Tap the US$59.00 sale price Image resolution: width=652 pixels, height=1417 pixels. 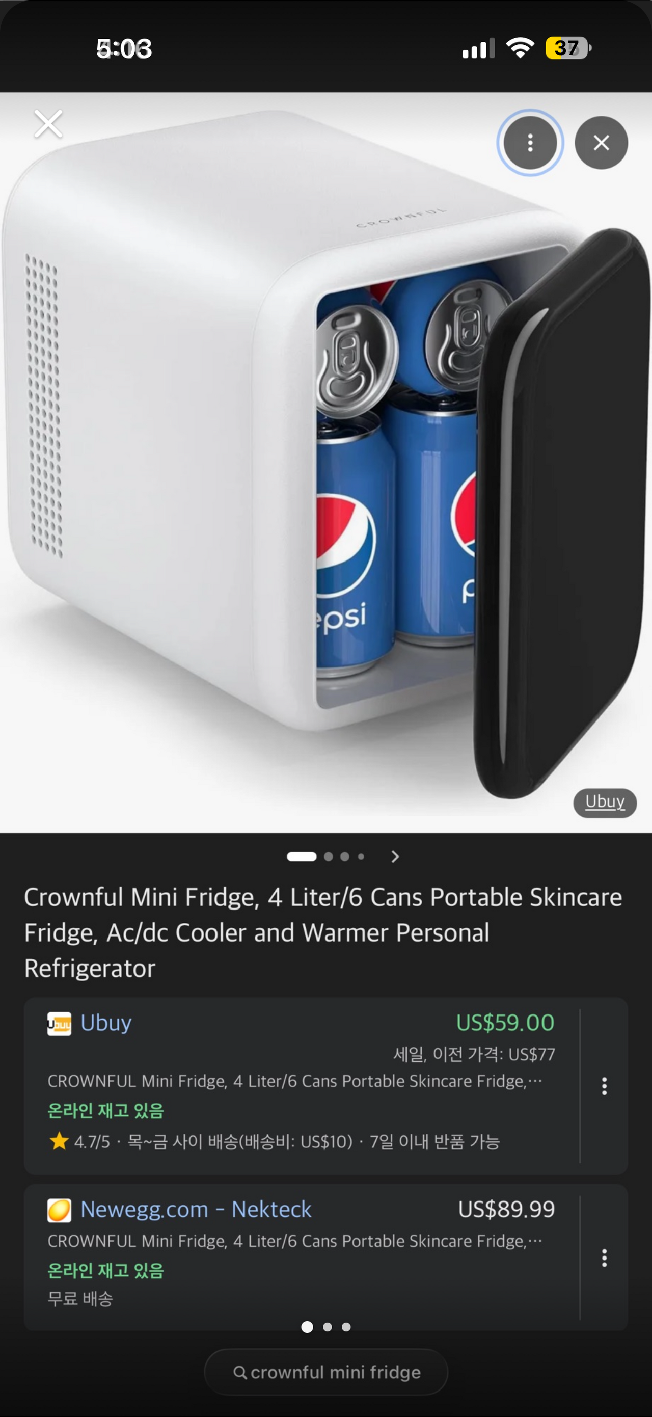pos(505,1023)
